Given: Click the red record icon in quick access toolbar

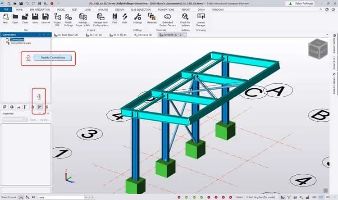Looking at the screenshot, I should coord(52,4).
